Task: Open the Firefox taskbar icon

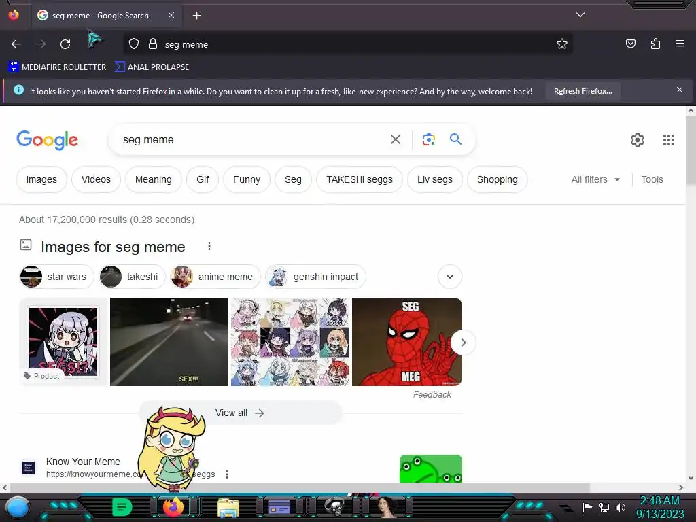Action: coord(173,507)
